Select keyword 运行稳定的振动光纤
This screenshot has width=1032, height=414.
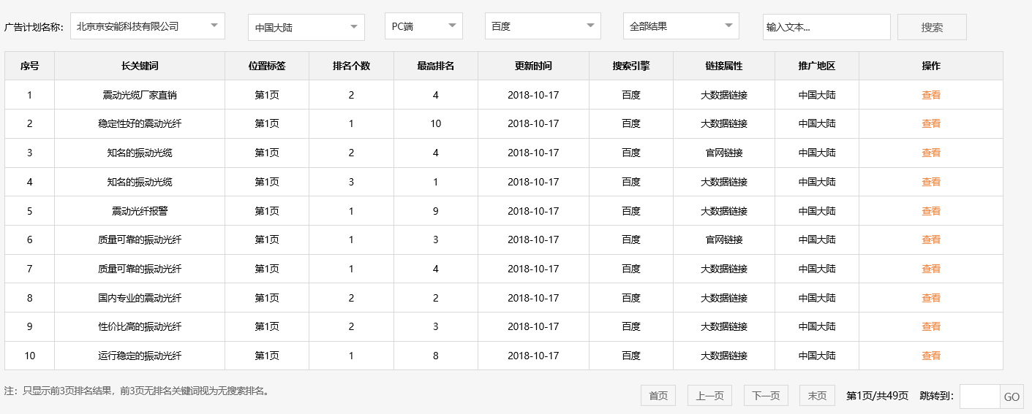coord(140,356)
